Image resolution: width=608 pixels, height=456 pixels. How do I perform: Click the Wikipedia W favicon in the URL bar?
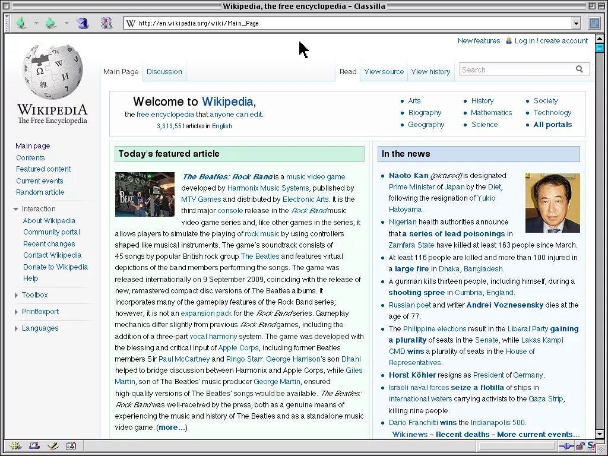[131, 23]
